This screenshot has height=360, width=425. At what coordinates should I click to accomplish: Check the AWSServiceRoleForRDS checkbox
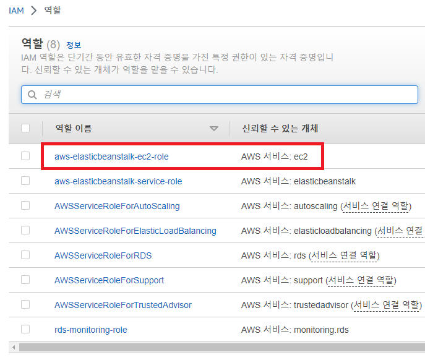25,255
